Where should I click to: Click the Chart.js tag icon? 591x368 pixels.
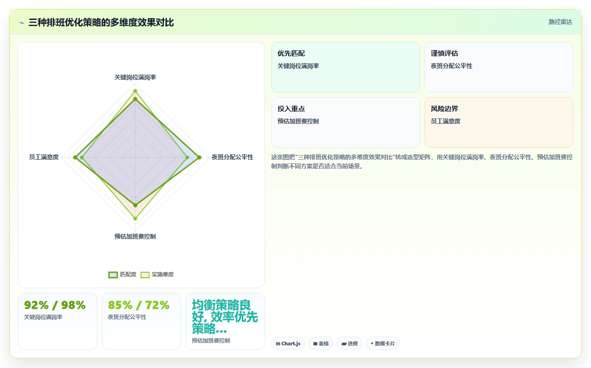[278, 344]
